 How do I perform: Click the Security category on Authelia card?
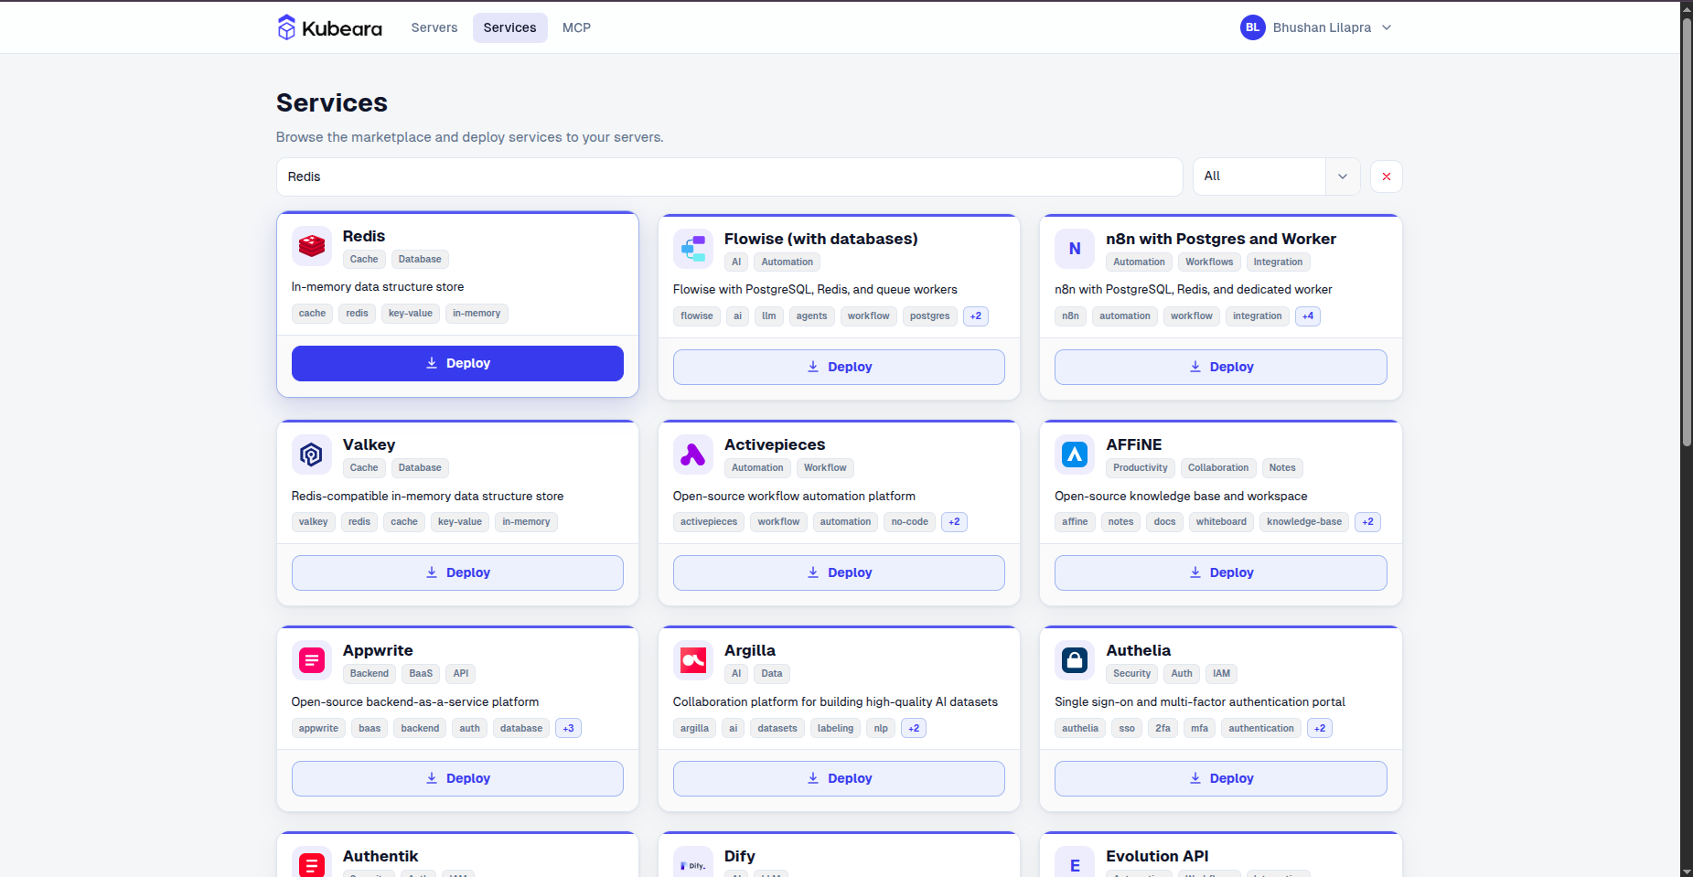(1132, 674)
